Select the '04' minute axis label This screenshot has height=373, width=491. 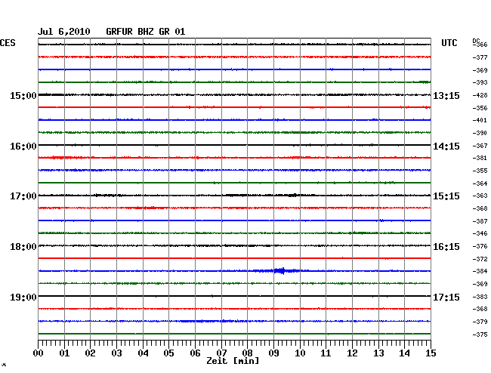pyautogui.click(x=143, y=353)
